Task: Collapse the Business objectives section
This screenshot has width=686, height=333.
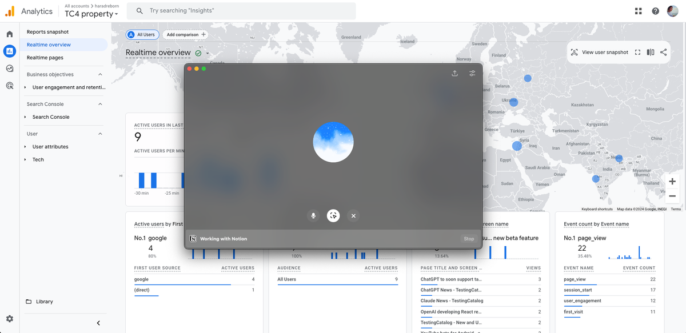Action: tap(101, 74)
